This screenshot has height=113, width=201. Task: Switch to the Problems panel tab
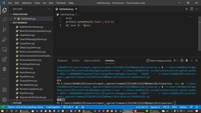pos(62,61)
